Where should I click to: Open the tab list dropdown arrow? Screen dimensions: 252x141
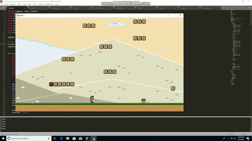pyautogui.click(x=250, y=8)
